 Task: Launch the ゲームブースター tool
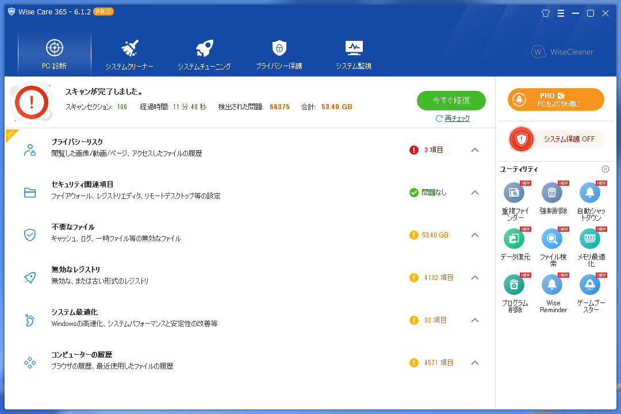(590, 285)
